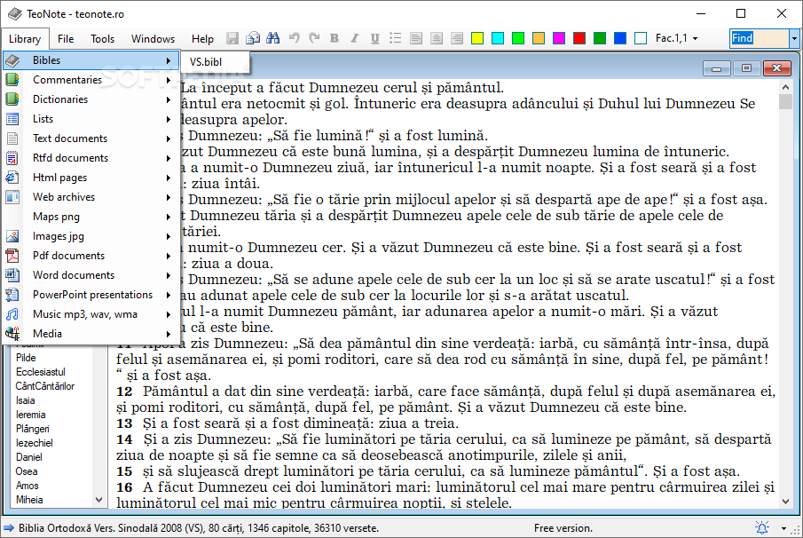This screenshot has width=803, height=538.
Task: Pick the white no-highlight swatch
Action: coord(641,38)
